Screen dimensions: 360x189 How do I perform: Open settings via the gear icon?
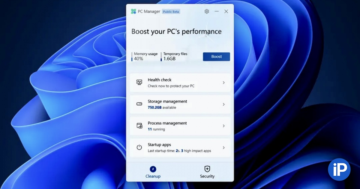click(207, 11)
